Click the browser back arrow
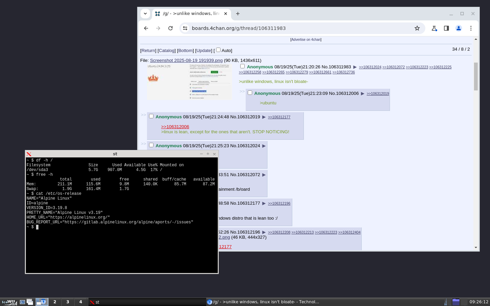This screenshot has width=490, height=306. (x=146, y=28)
